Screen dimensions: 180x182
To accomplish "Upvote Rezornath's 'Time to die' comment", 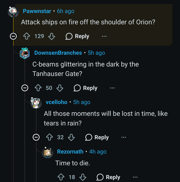I will [x=61, y=177].
